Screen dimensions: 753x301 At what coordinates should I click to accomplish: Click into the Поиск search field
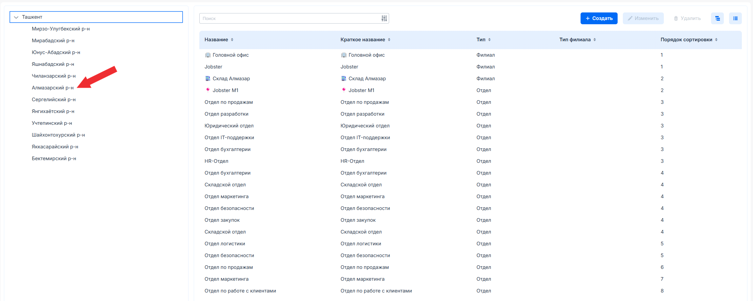[x=288, y=18]
